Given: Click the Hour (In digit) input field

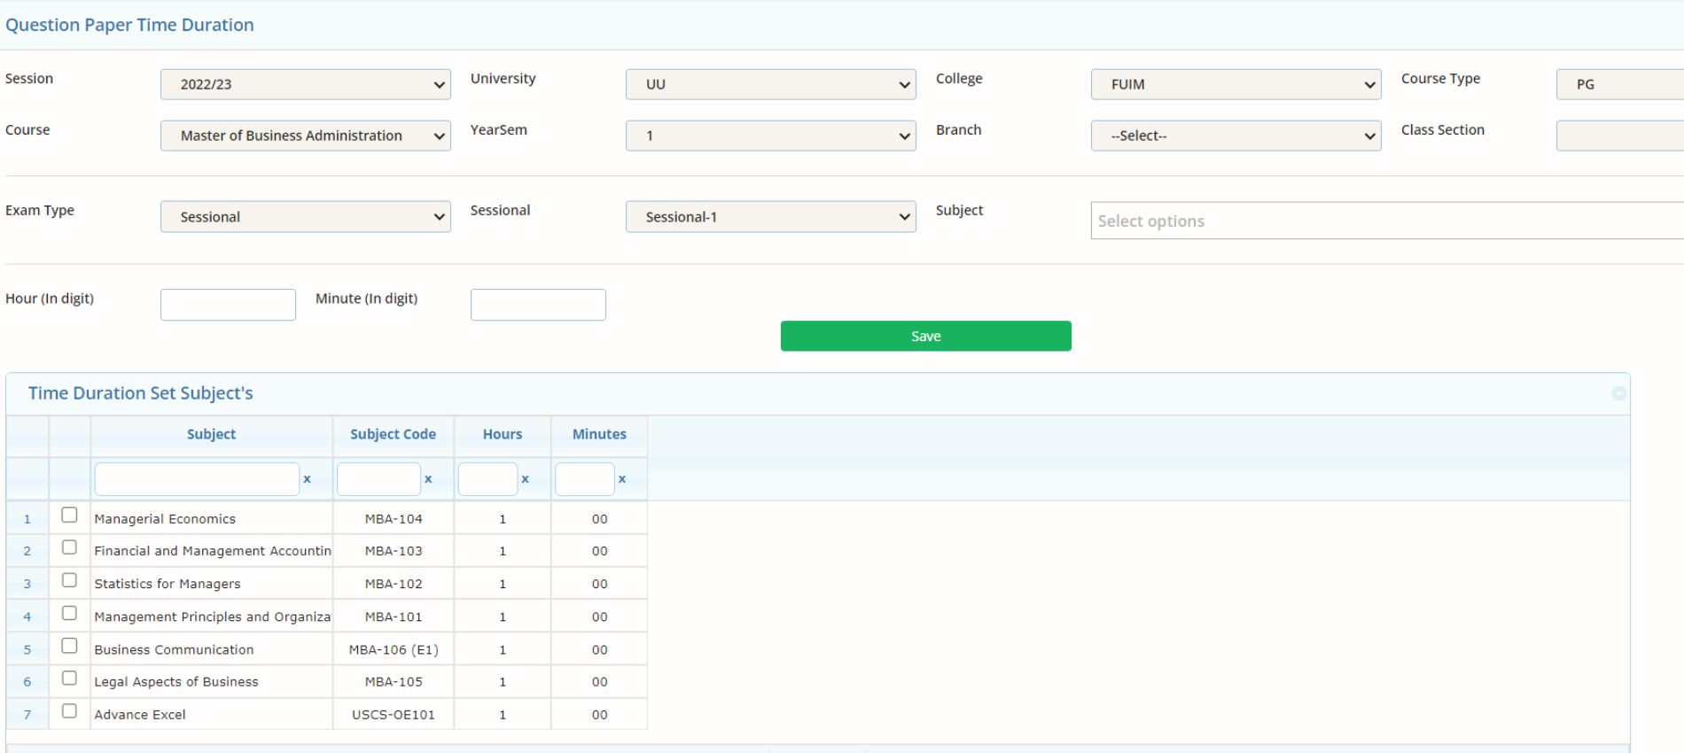Looking at the screenshot, I should (x=228, y=305).
